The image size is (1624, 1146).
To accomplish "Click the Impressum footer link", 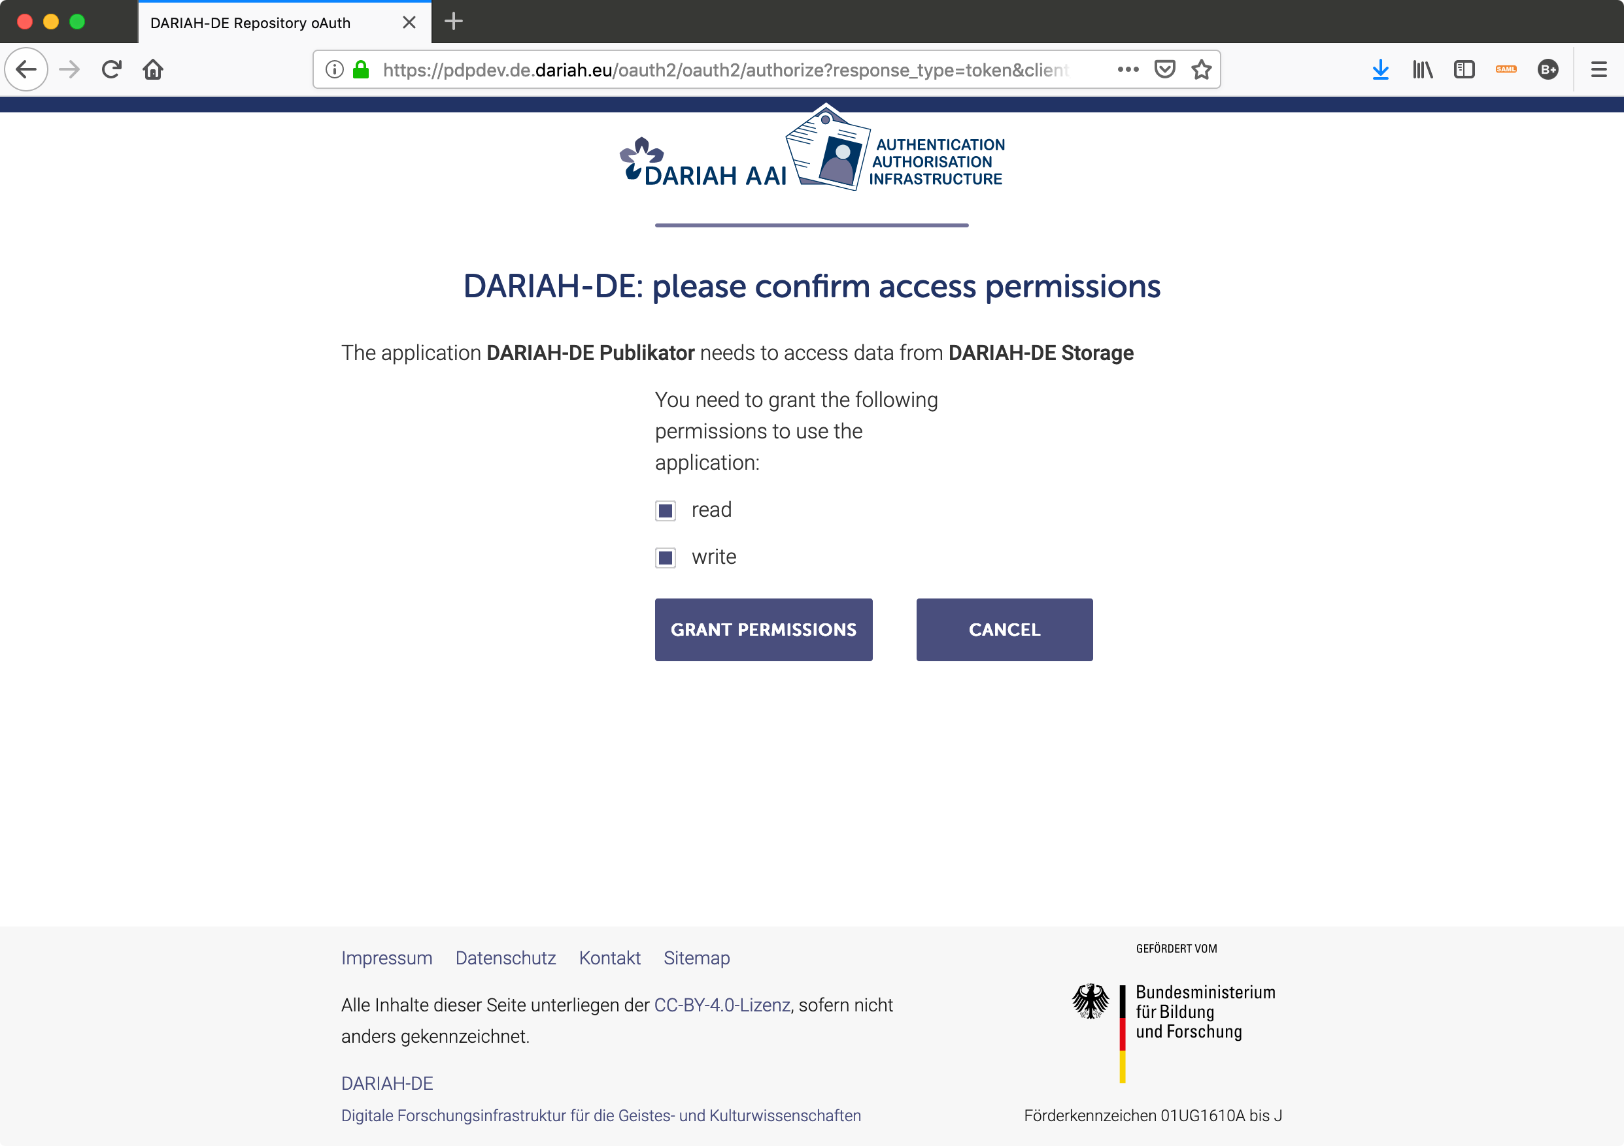I will (386, 957).
